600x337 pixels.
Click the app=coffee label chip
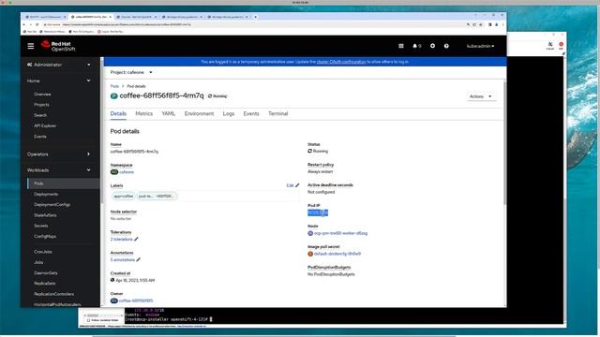123,196
